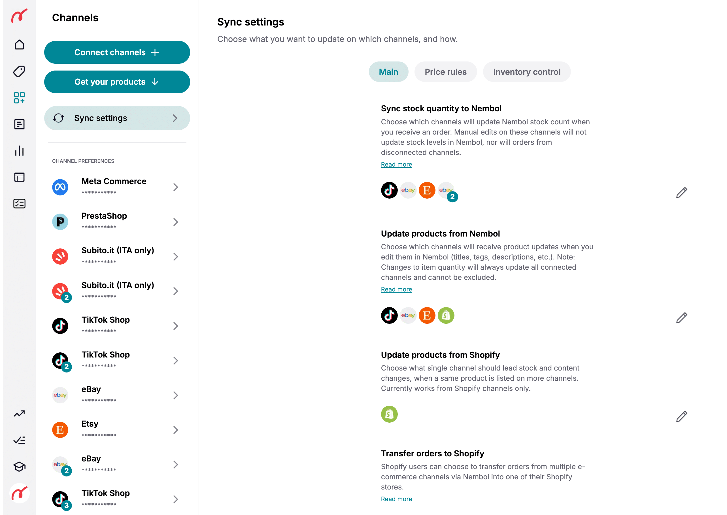
Task: Expand Etsy channel preferences
Action: (x=175, y=430)
